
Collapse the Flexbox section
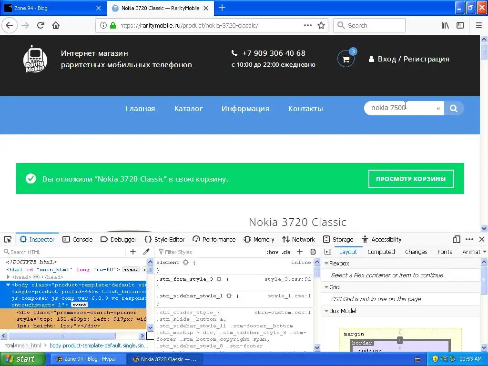[x=326, y=263]
